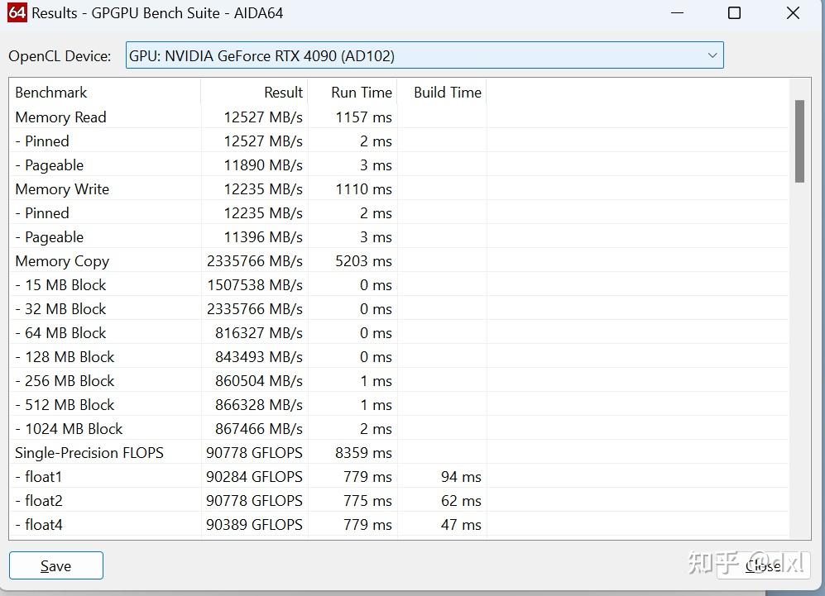Select the Memory Read row
This screenshot has height=596, width=825.
tap(399, 117)
